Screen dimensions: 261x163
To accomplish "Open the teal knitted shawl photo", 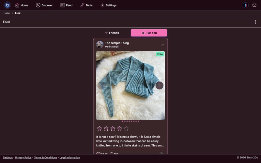I will pos(130,85).
